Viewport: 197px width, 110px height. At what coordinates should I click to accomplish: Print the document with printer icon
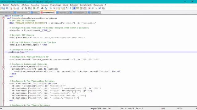[18, 8]
